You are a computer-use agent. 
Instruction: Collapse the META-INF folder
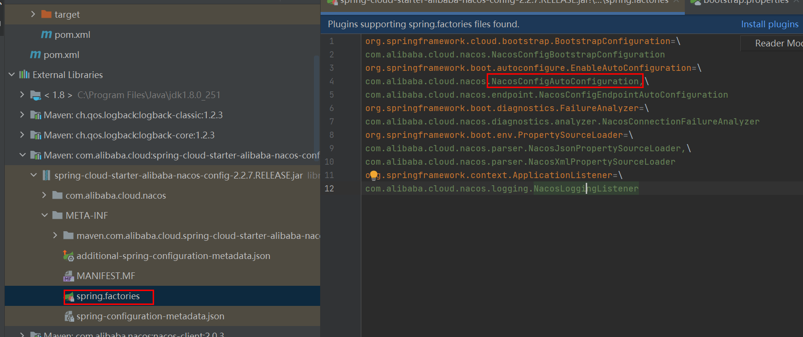point(45,215)
